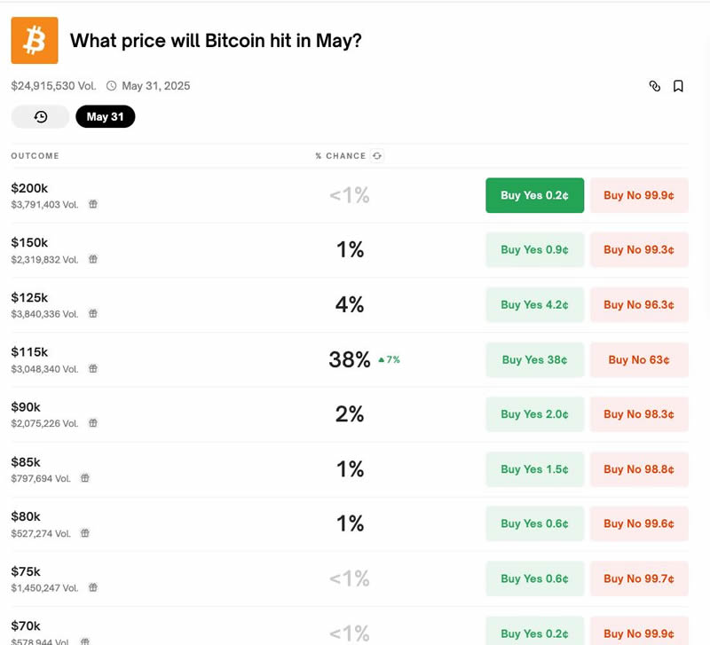This screenshot has height=645, width=710.
Task: Refresh the % chance column icon
Action: pyautogui.click(x=377, y=156)
